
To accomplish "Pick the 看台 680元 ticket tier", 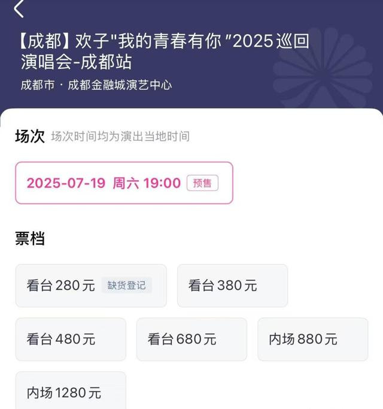I will [x=191, y=339].
